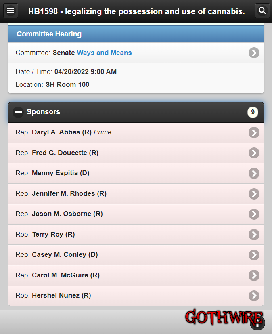Viewport: 272px width, 334px height.
Task: Open Rep. Carol M. McGuire's page
Action: tap(136, 275)
